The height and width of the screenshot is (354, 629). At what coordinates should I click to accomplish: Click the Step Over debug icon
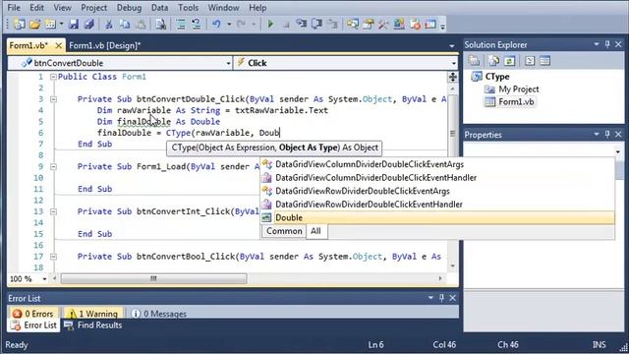click(316, 24)
